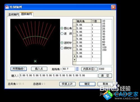Screen dimensions: 140x102
Task: Pick preset angle 10 from the list
Action: [104, 21]
